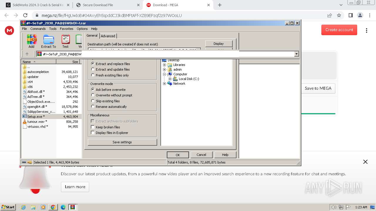Expand admin tree node

[x=164, y=69]
